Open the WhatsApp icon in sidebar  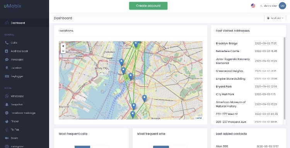(7, 96)
